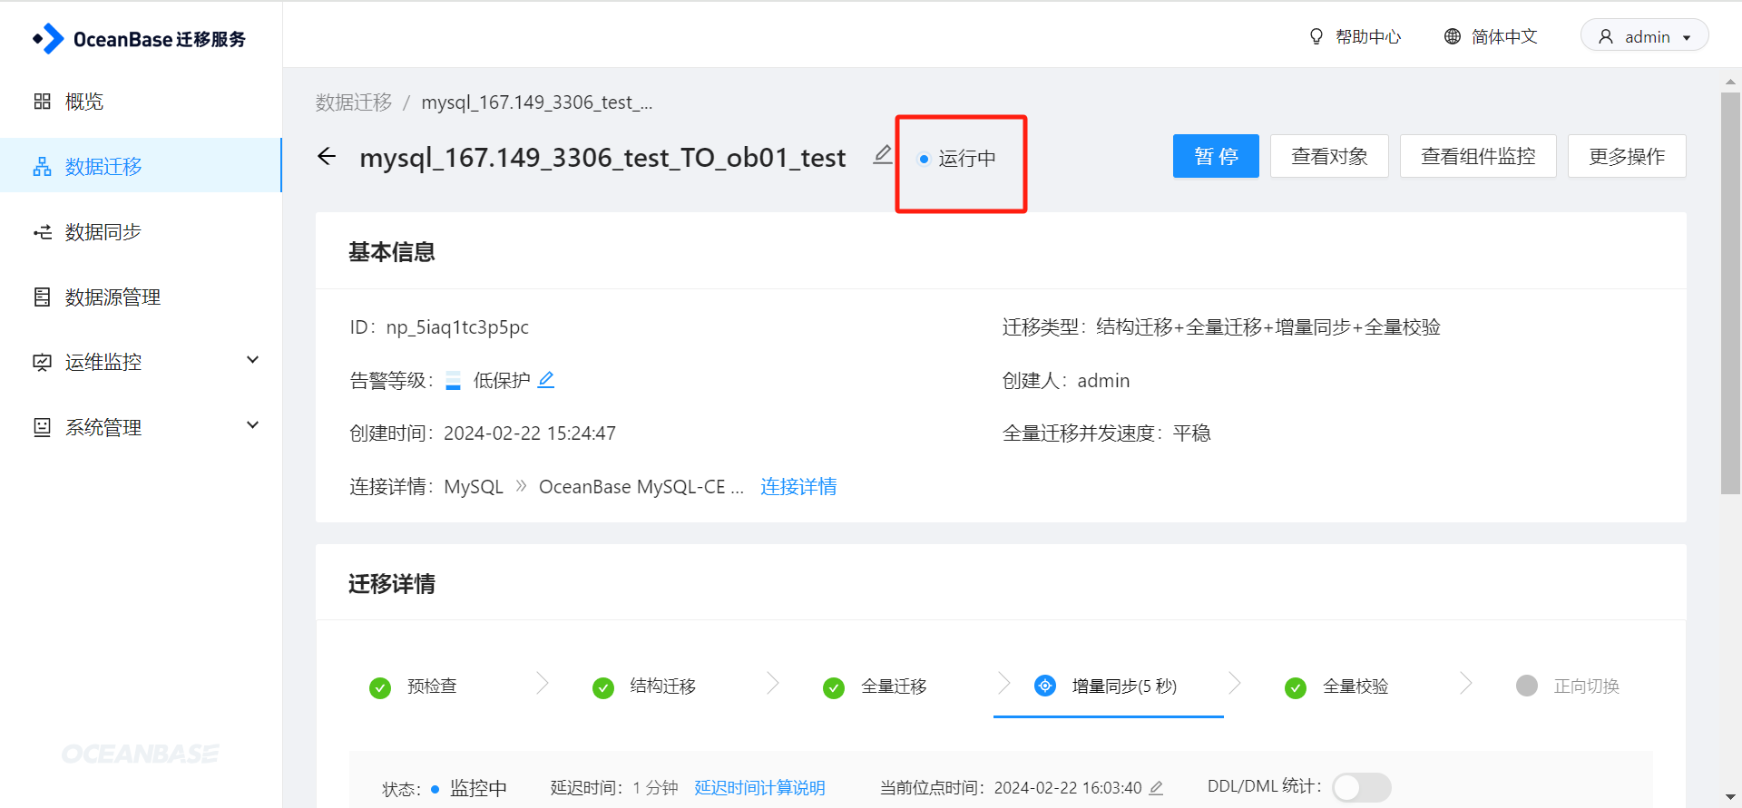Click the 查看组件监控 button
The height and width of the screenshot is (808, 1742).
coord(1478,156)
